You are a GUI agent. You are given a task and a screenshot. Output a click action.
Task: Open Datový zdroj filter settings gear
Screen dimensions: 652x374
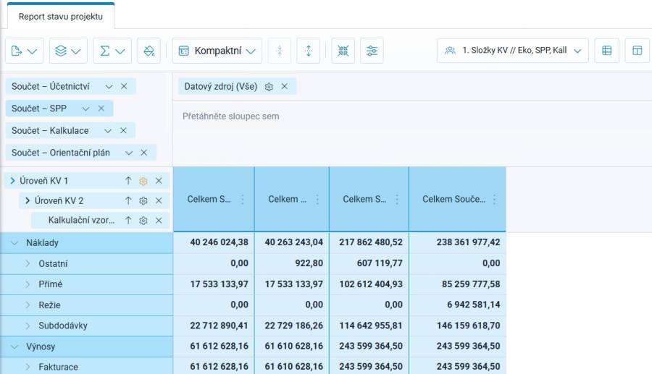click(269, 87)
